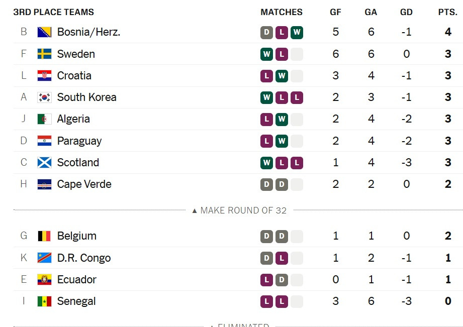
Task: Click the Bosnia/Herz. flag icon
Action: coord(45,32)
